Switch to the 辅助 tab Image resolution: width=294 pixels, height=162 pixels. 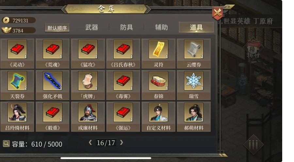tap(161, 27)
